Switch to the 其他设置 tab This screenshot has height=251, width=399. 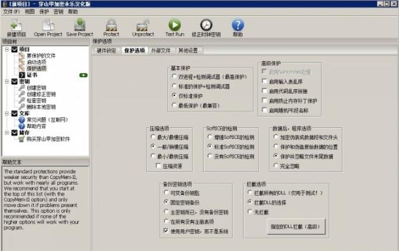tap(188, 50)
